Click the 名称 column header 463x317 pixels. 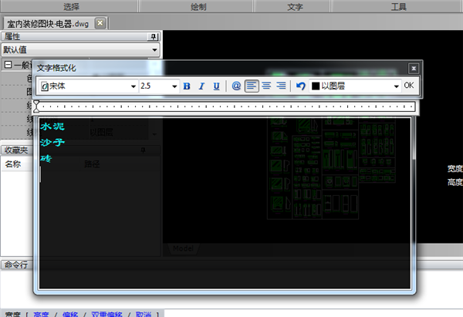[12, 164]
